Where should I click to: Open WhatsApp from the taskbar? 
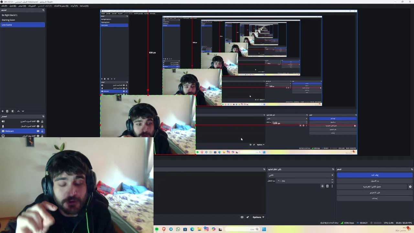pos(178,229)
